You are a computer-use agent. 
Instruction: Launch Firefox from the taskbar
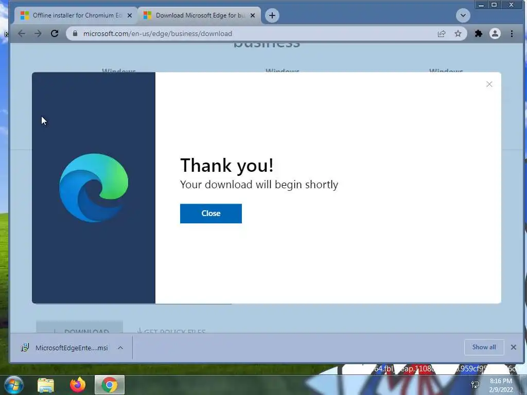pyautogui.click(x=78, y=385)
